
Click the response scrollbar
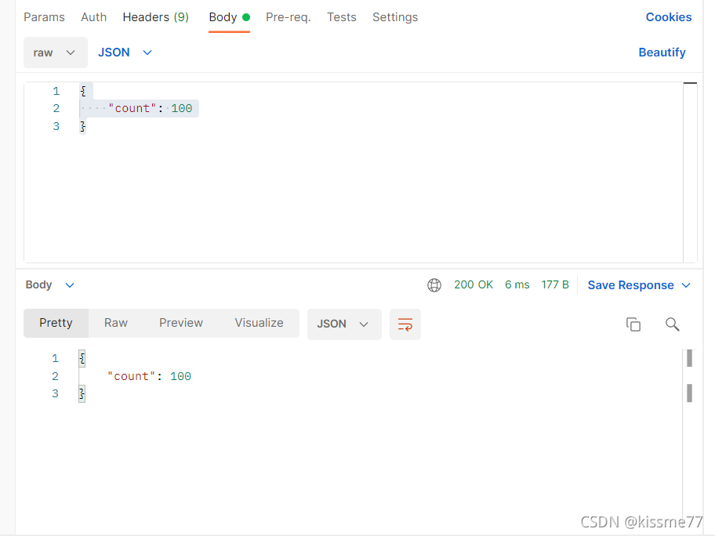pyautogui.click(x=689, y=376)
